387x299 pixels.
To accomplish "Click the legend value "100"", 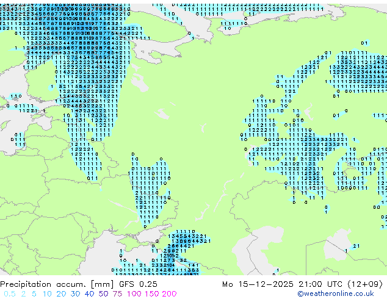I will 134,294.
